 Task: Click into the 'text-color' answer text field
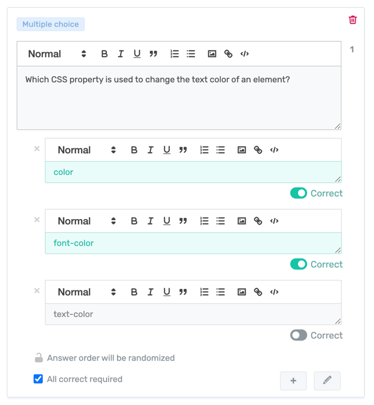coord(193,314)
